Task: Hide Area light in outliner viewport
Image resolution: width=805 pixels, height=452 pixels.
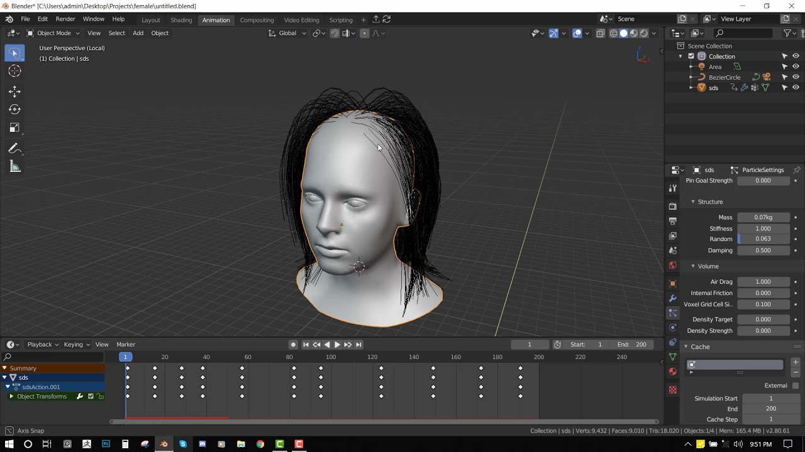Action: pyautogui.click(x=796, y=67)
